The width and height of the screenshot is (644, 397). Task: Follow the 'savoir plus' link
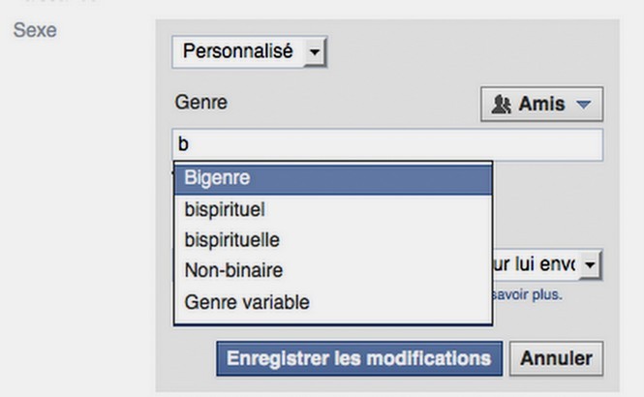pyautogui.click(x=528, y=294)
